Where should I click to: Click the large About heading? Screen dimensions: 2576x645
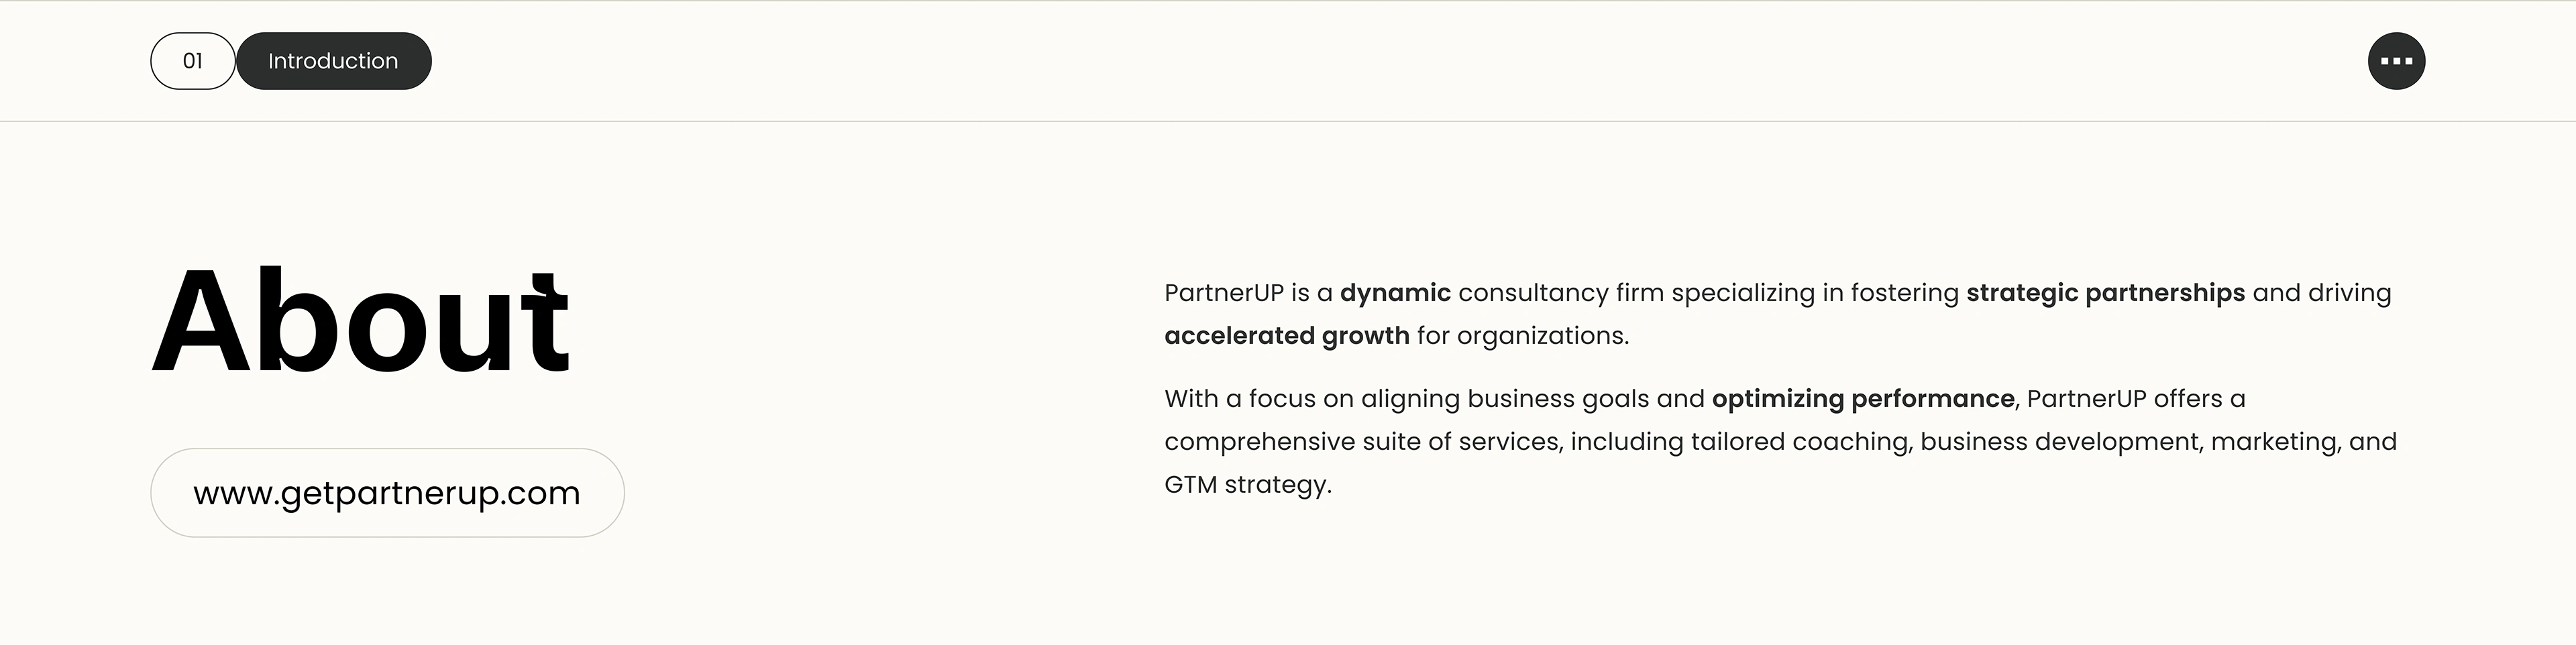[x=361, y=322]
